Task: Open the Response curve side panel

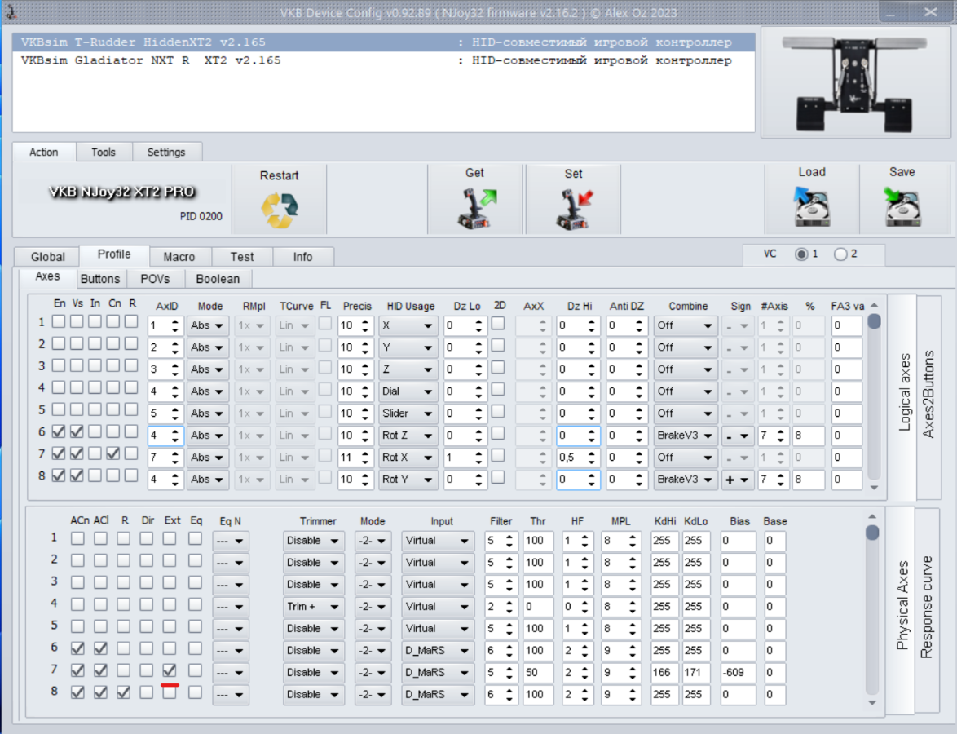Action: tap(927, 608)
